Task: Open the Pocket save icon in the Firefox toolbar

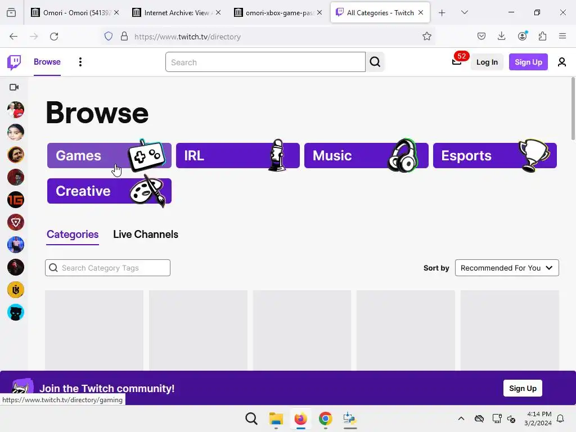Action: (481, 37)
